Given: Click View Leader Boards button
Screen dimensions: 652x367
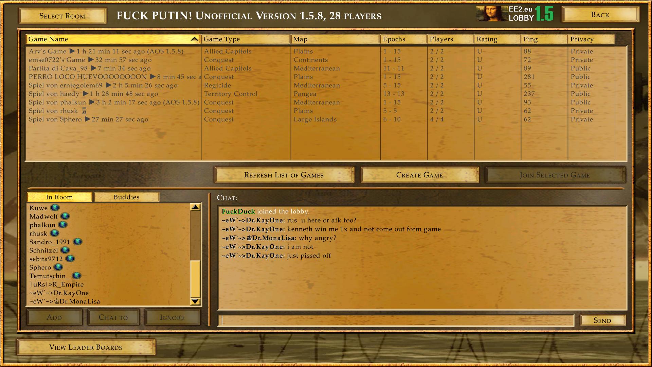Looking at the screenshot, I should pos(86,347).
